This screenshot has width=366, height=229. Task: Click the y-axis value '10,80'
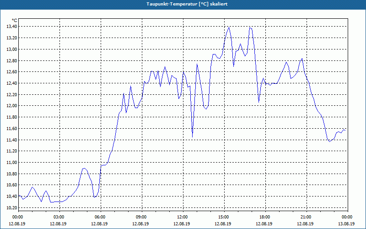[11, 174]
